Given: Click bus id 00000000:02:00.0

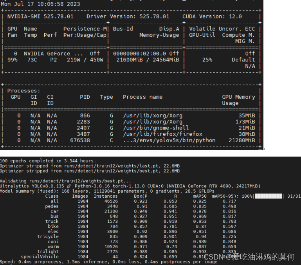Looking at the screenshot, I should 139,54.
